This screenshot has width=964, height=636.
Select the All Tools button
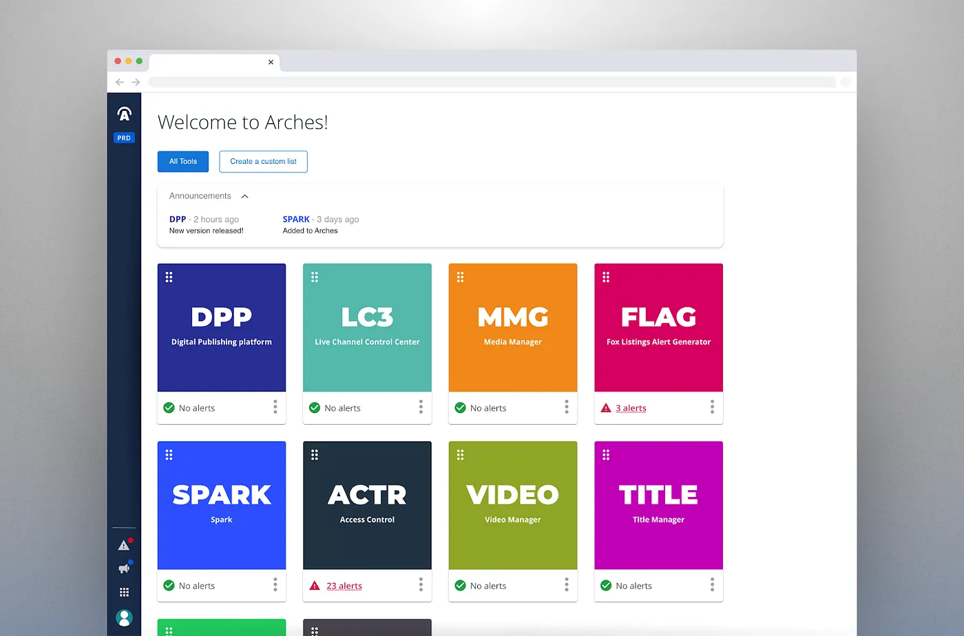tap(183, 161)
